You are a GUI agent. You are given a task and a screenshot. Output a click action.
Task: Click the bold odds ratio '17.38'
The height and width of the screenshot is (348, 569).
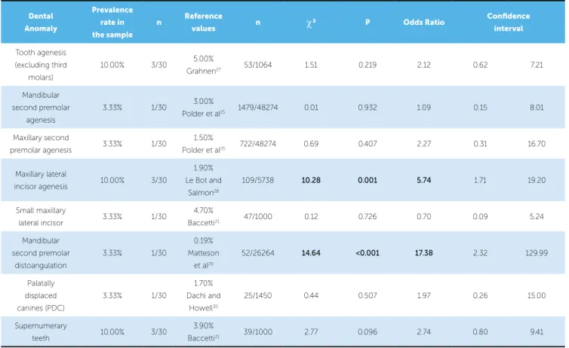click(424, 253)
